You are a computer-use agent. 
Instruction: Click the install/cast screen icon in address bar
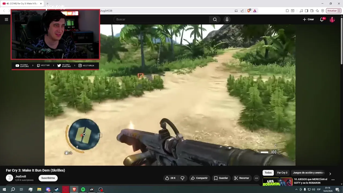[x=236, y=11]
